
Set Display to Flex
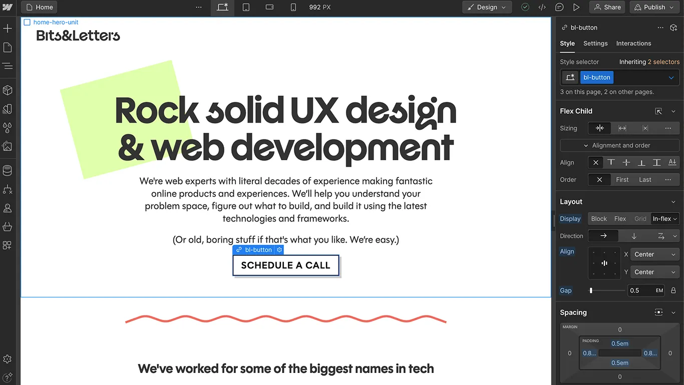(x=620, y=219)
